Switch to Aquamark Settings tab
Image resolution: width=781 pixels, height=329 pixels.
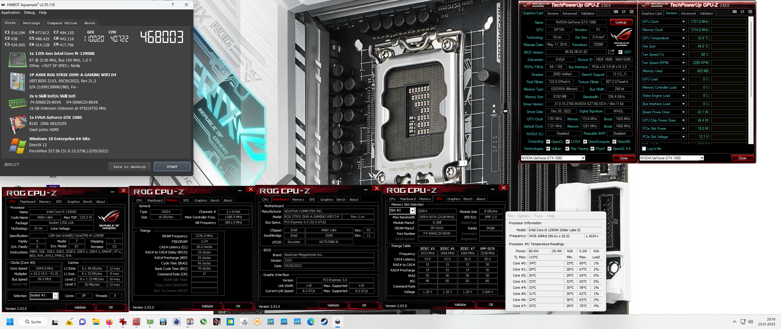coord(31,23)
